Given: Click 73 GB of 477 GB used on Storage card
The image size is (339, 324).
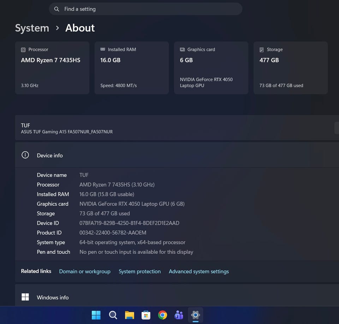Looking at the screenshot, I should 281,86.
